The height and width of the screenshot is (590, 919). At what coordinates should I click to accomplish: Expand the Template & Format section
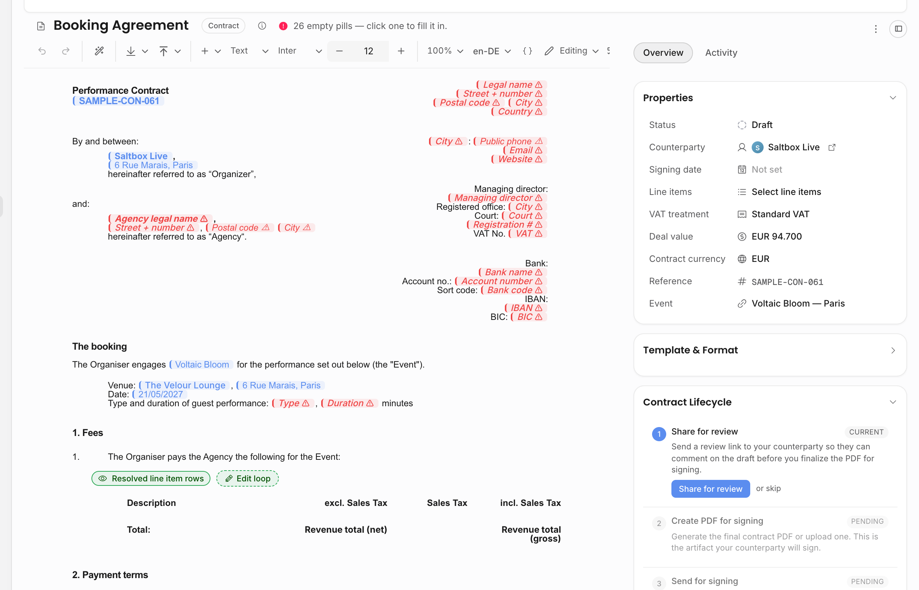tap(893, 350)
